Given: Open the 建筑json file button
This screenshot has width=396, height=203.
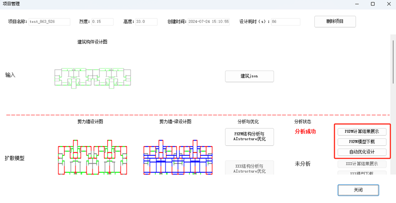Looking at the screenshot, I should tap(249, 76).
